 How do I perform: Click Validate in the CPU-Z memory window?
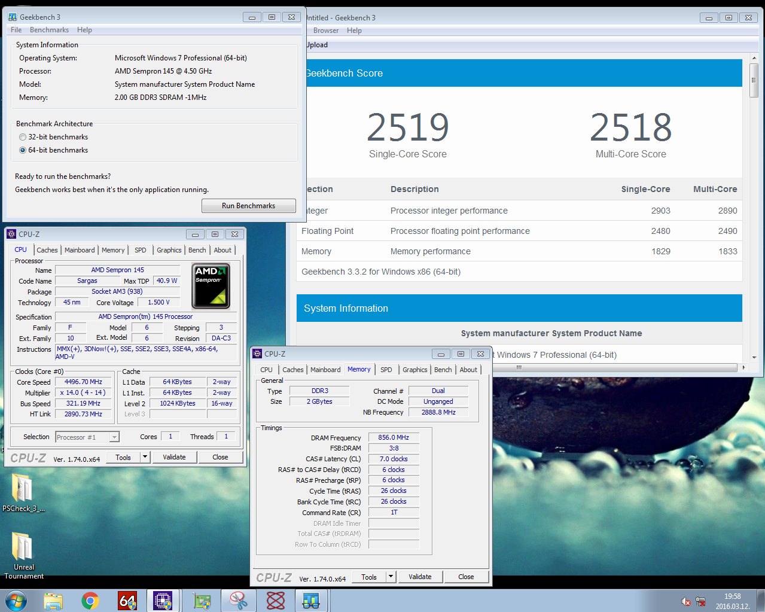click(420, 577)
